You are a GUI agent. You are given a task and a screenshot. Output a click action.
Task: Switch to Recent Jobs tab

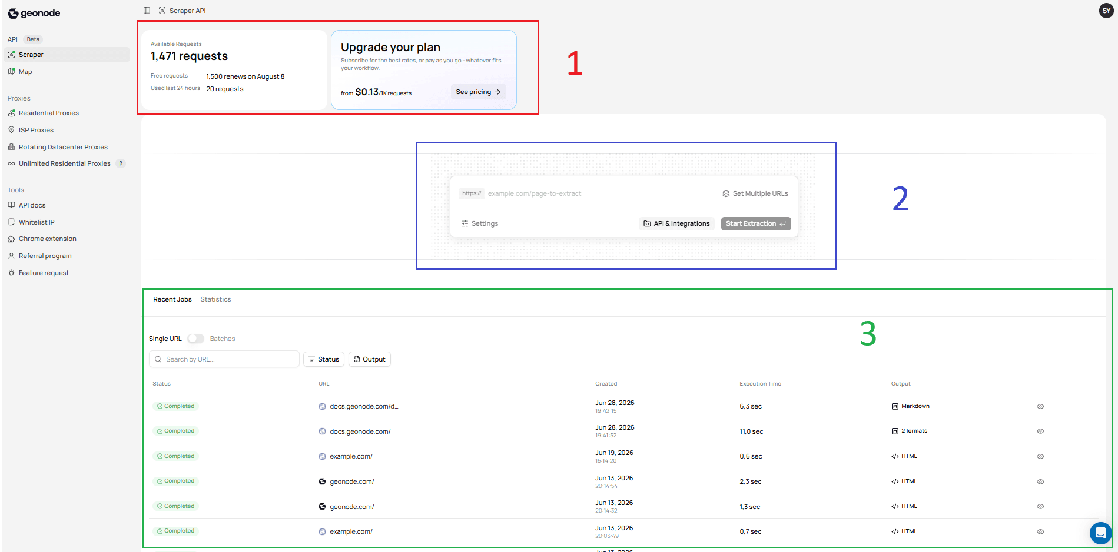click(172, 299)
